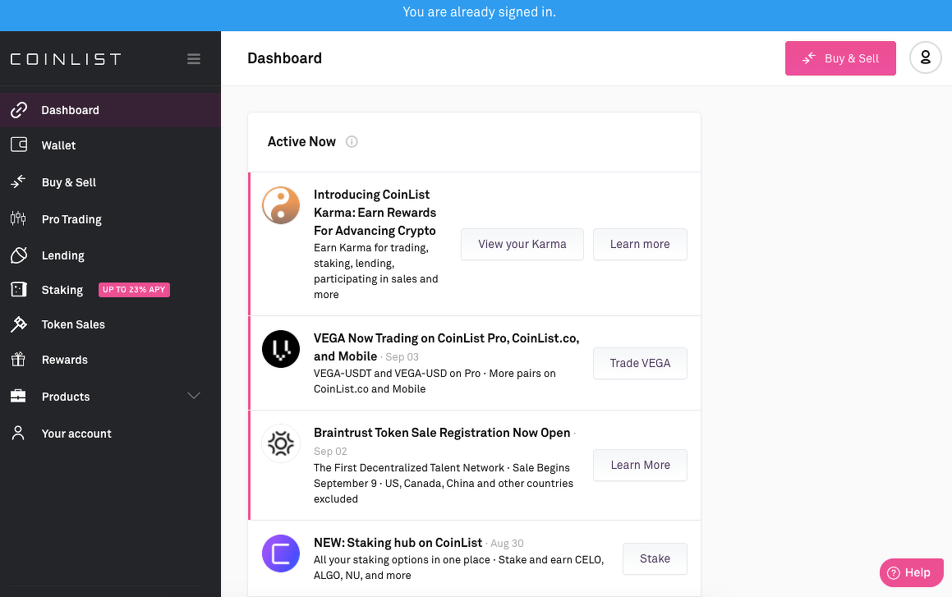Open Dashboard in the sidebar
The height and width of the screenshot is (597, 952).
[110, 110]
